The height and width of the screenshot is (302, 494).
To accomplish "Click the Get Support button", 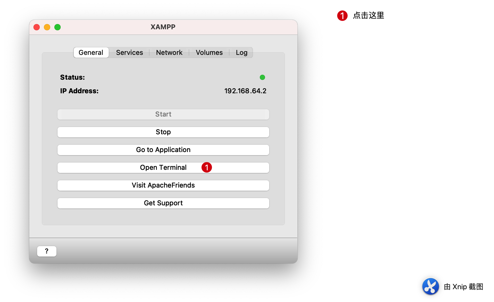I will point(163,203).
